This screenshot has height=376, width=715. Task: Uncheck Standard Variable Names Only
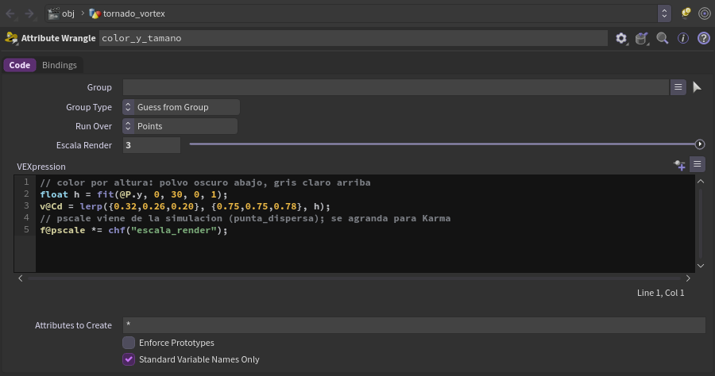point(129,359)
